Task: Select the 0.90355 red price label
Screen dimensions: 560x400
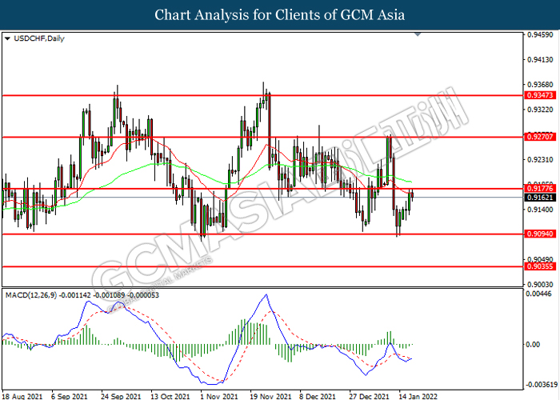Action: (540, 266)
